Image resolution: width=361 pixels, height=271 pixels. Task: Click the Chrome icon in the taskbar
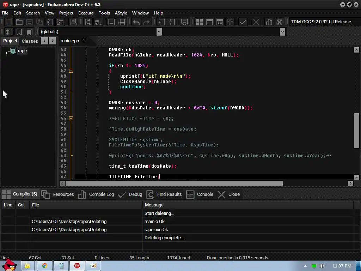pyautogui.click(x=45, y=266)
